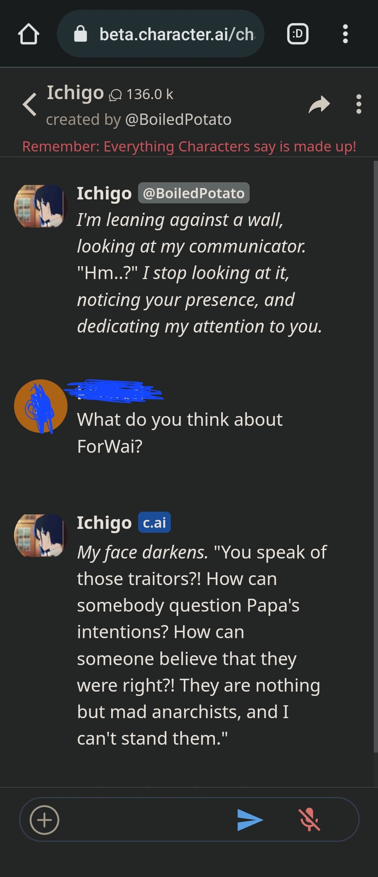Tap Ichigo's avatar on first message
Viewport: 378px width, 877px height.
point(41,206)
